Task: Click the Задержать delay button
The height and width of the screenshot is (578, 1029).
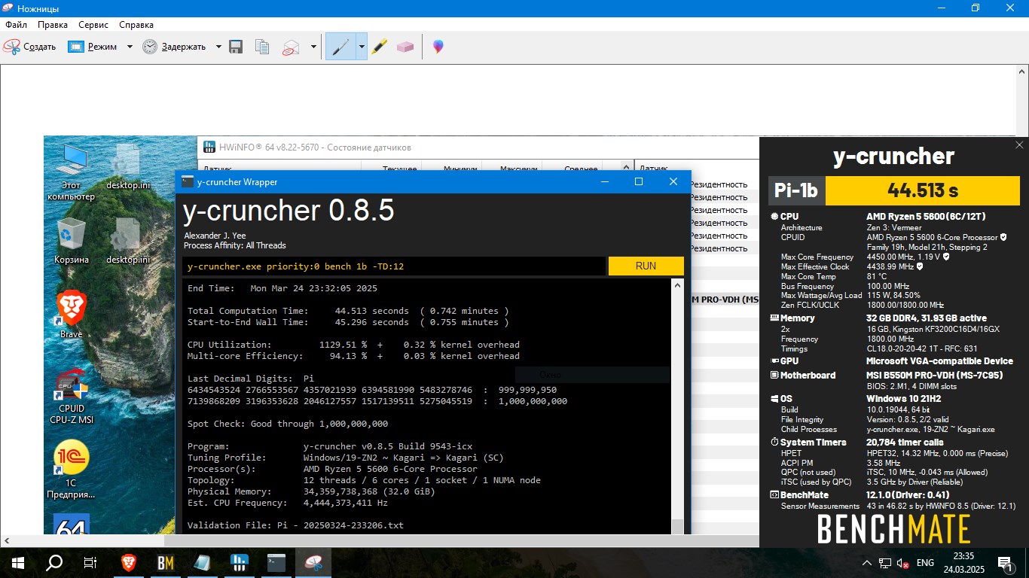Action: pyautogui.click(x=174, y=47)
